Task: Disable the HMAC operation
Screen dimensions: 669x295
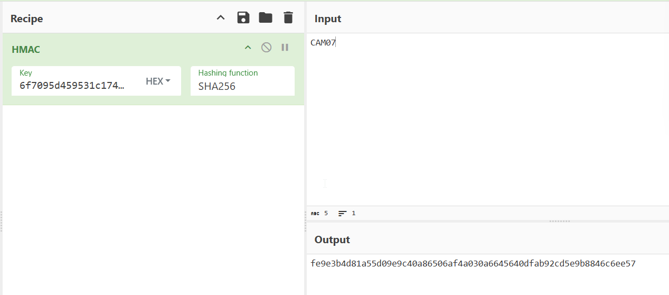Action: pos(267,48)
